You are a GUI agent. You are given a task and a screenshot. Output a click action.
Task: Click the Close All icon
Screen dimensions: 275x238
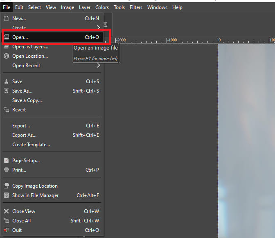(6, 221)
